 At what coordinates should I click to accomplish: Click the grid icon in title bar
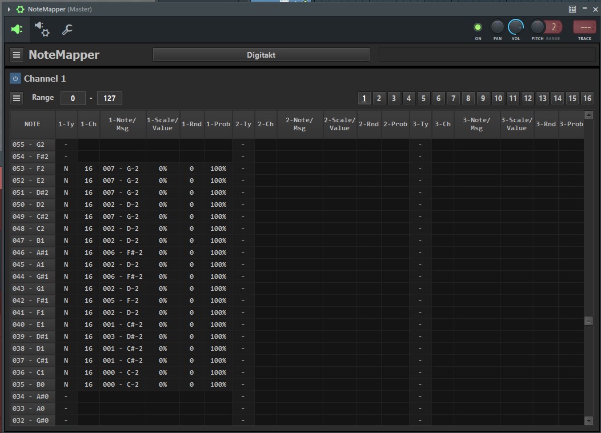pos(572,9)
